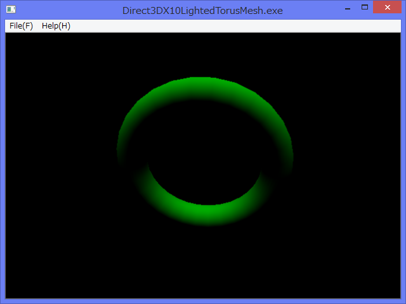The image size is (406, 304).
Task: Open the Help(H) menu
Action: [x=56, y=26]
